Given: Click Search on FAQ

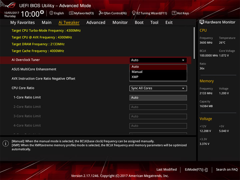Looking at the screenshot, I should point(227,169).
